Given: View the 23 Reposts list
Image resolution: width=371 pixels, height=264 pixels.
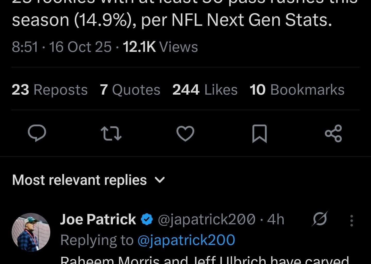Looking at the screenshot, I should (49, 90).
